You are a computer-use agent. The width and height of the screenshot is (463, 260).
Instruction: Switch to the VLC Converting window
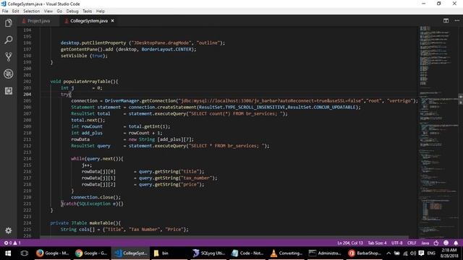click(x=286, y=253)
